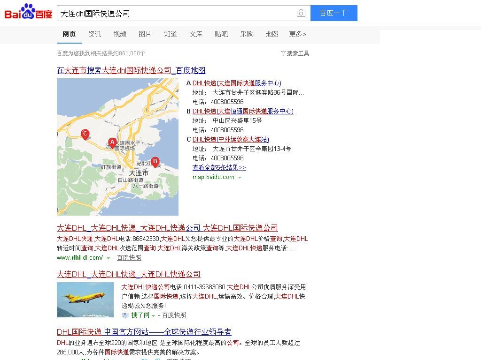Screen dimensions: 481x360
Task: Expand 搜了网 dropdown arrow
Action: tap(154, 315)
